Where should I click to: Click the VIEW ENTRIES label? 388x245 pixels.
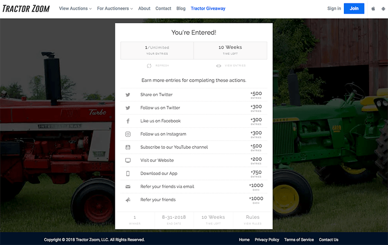(235, 65)
